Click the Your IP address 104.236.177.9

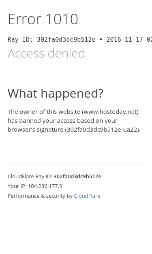tap(45, 186)
